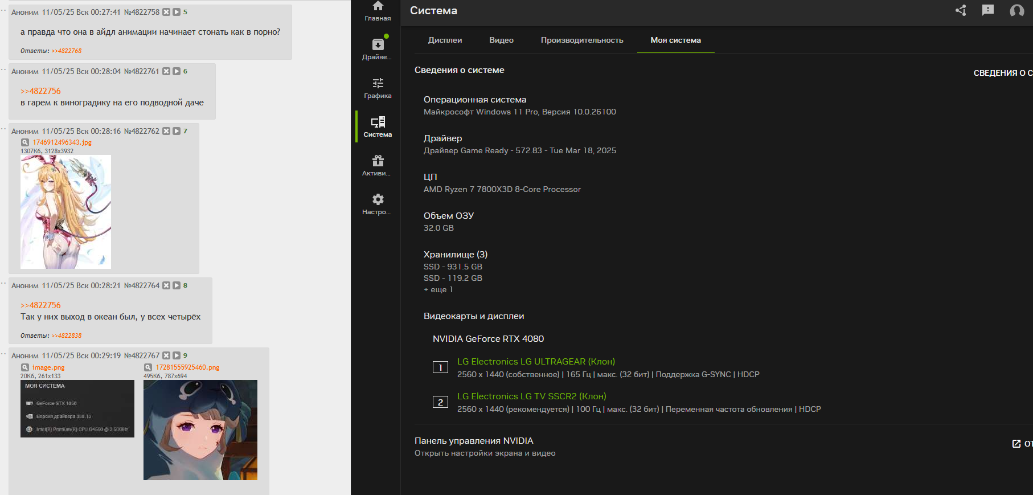Expand storage list via '+ еще 1'

pyautogui.click(x=438, y=289)
